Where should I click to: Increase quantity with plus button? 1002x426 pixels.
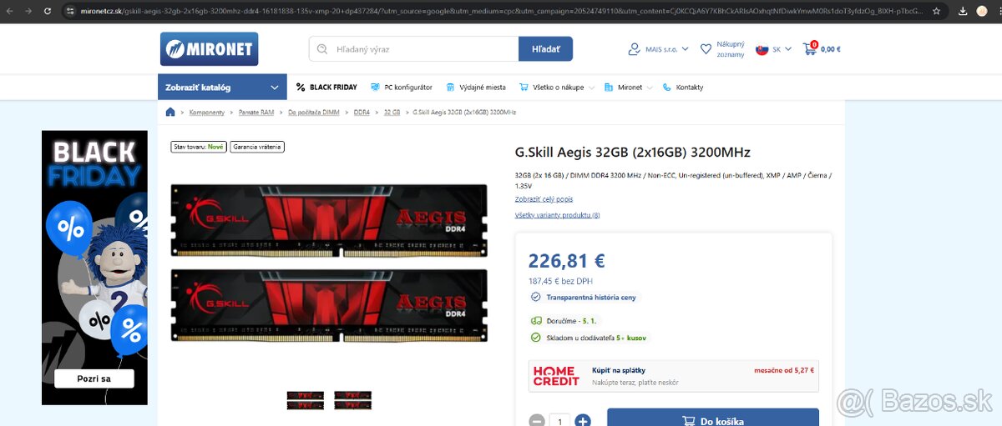[583, 421]
